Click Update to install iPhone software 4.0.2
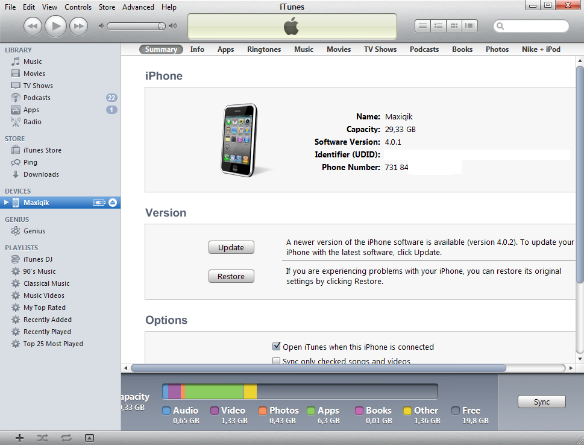The height and width of the screenshot is (445, 584). point(231,247)
